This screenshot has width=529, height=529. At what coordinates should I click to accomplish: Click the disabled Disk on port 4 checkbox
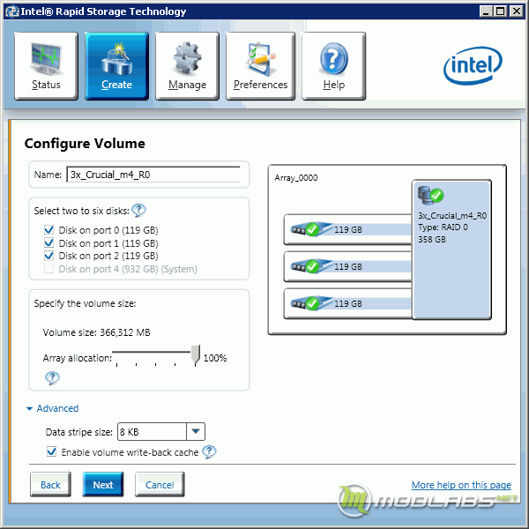click(48, 269)
